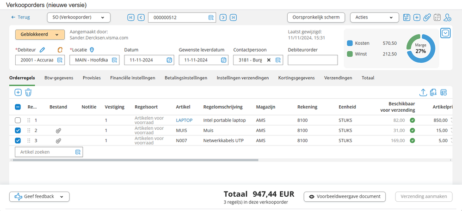This screenshot has width=462, height=211.
Task: Click the green availability check on the LAPTOP row
Action: pos(413,121)
